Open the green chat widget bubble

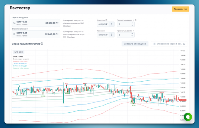(188, 117)
